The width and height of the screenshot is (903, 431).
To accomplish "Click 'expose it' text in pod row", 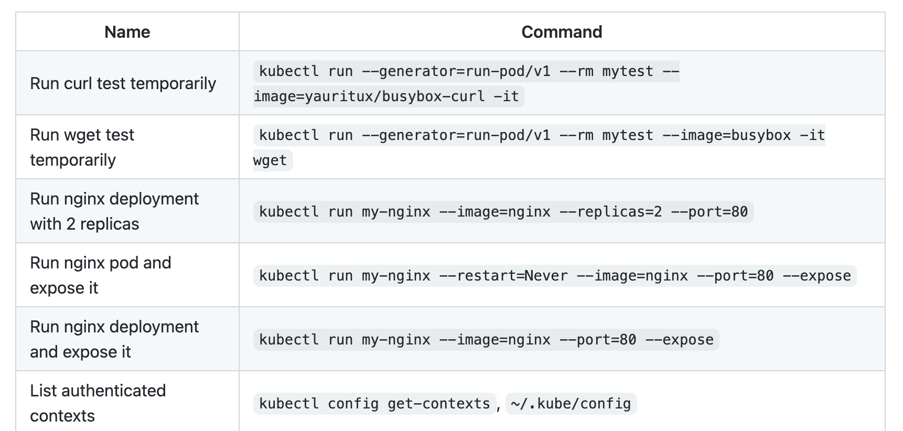I will (64, 288).
